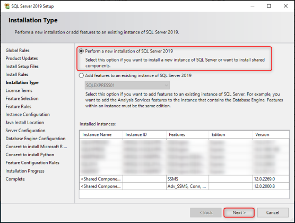Click version 12.0.2269.0 cell
295x223 pixels.
click(271, 179)
